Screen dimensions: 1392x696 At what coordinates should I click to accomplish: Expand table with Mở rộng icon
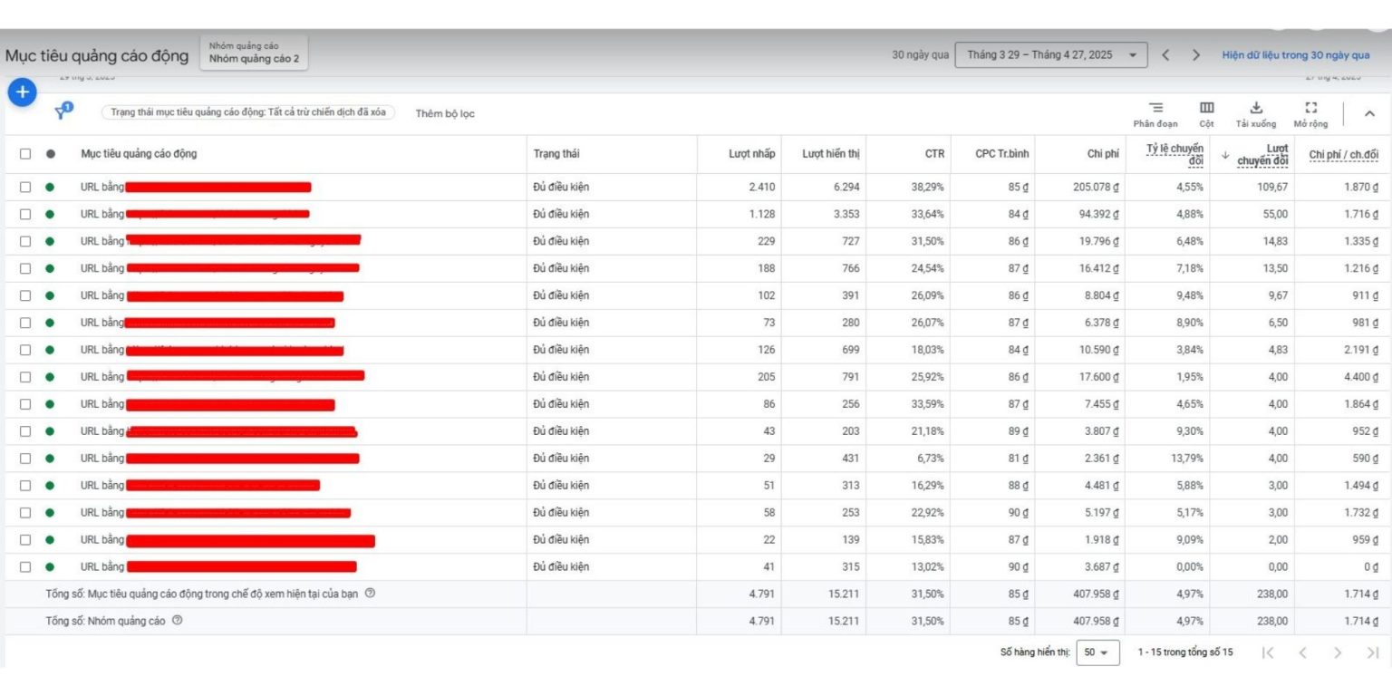[1310, 114]
